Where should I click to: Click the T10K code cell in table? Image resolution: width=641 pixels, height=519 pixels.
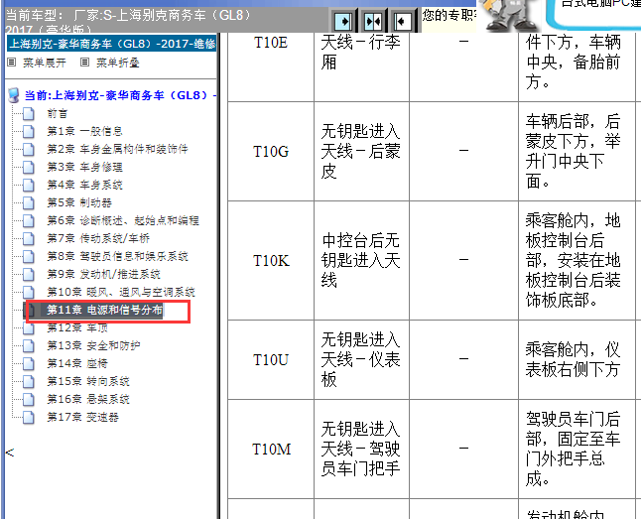[x=271, y=261]
